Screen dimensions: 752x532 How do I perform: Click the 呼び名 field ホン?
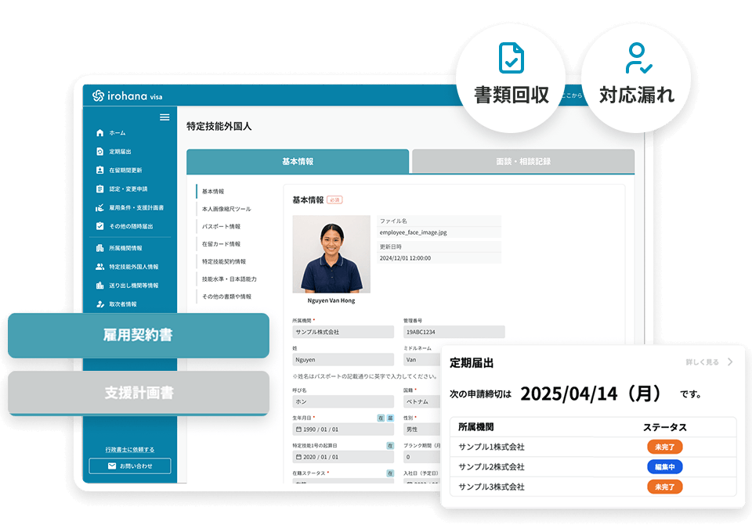point(343,402)
